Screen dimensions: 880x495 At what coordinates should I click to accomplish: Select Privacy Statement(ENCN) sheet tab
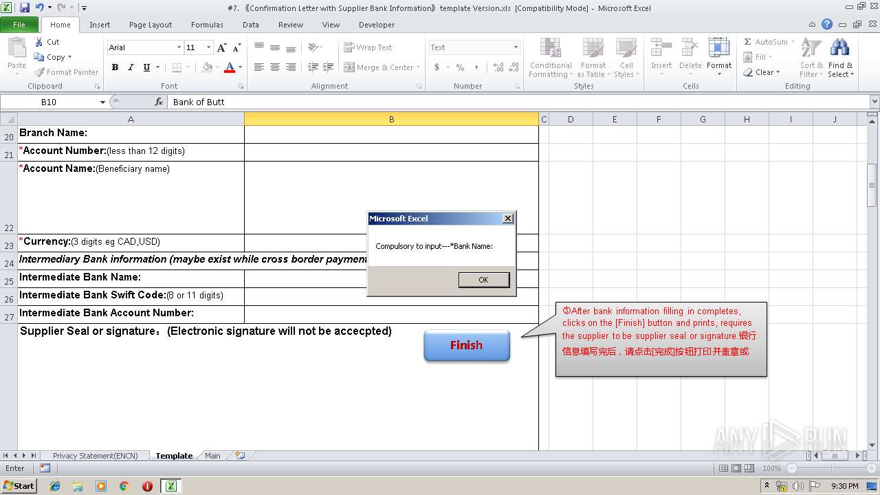point(96,456)
